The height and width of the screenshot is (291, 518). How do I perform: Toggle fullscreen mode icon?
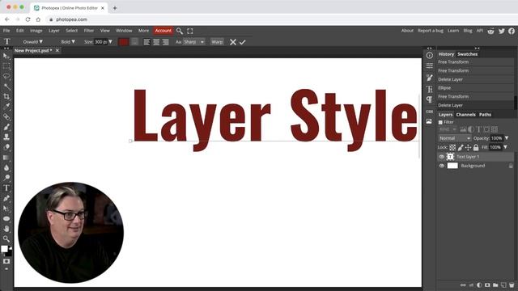tap(190, 31)
